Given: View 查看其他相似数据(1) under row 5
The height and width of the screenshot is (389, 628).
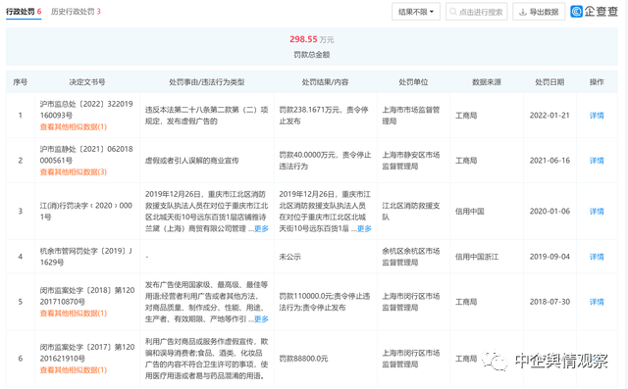Looking at the screenshot, I should [74, 313].
